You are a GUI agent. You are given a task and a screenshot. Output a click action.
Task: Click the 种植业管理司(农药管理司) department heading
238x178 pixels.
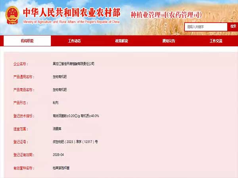point(166,15)
